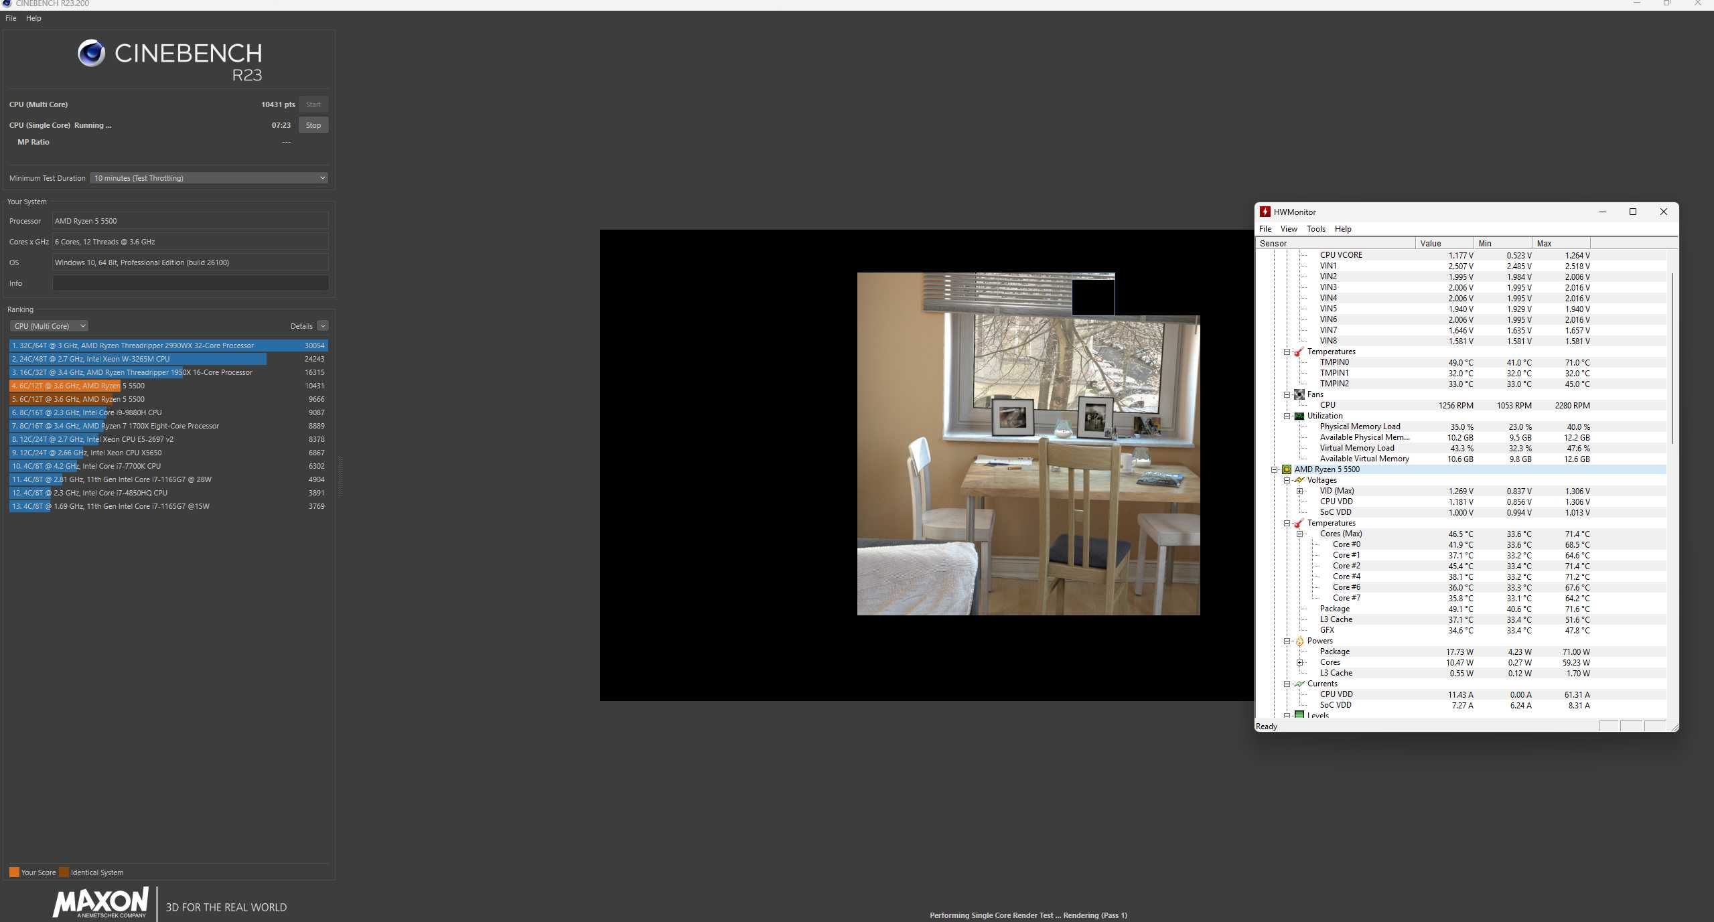Select ranking row Intel Core i7-7700K

pyautogui.click(x=168, y=466)
